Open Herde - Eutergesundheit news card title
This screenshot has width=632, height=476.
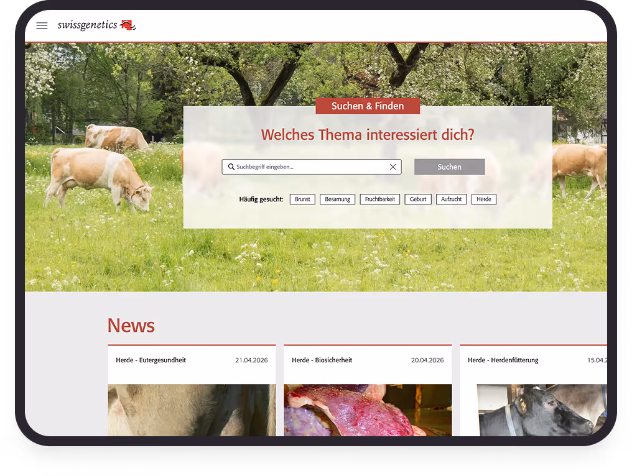pos(151,360)
